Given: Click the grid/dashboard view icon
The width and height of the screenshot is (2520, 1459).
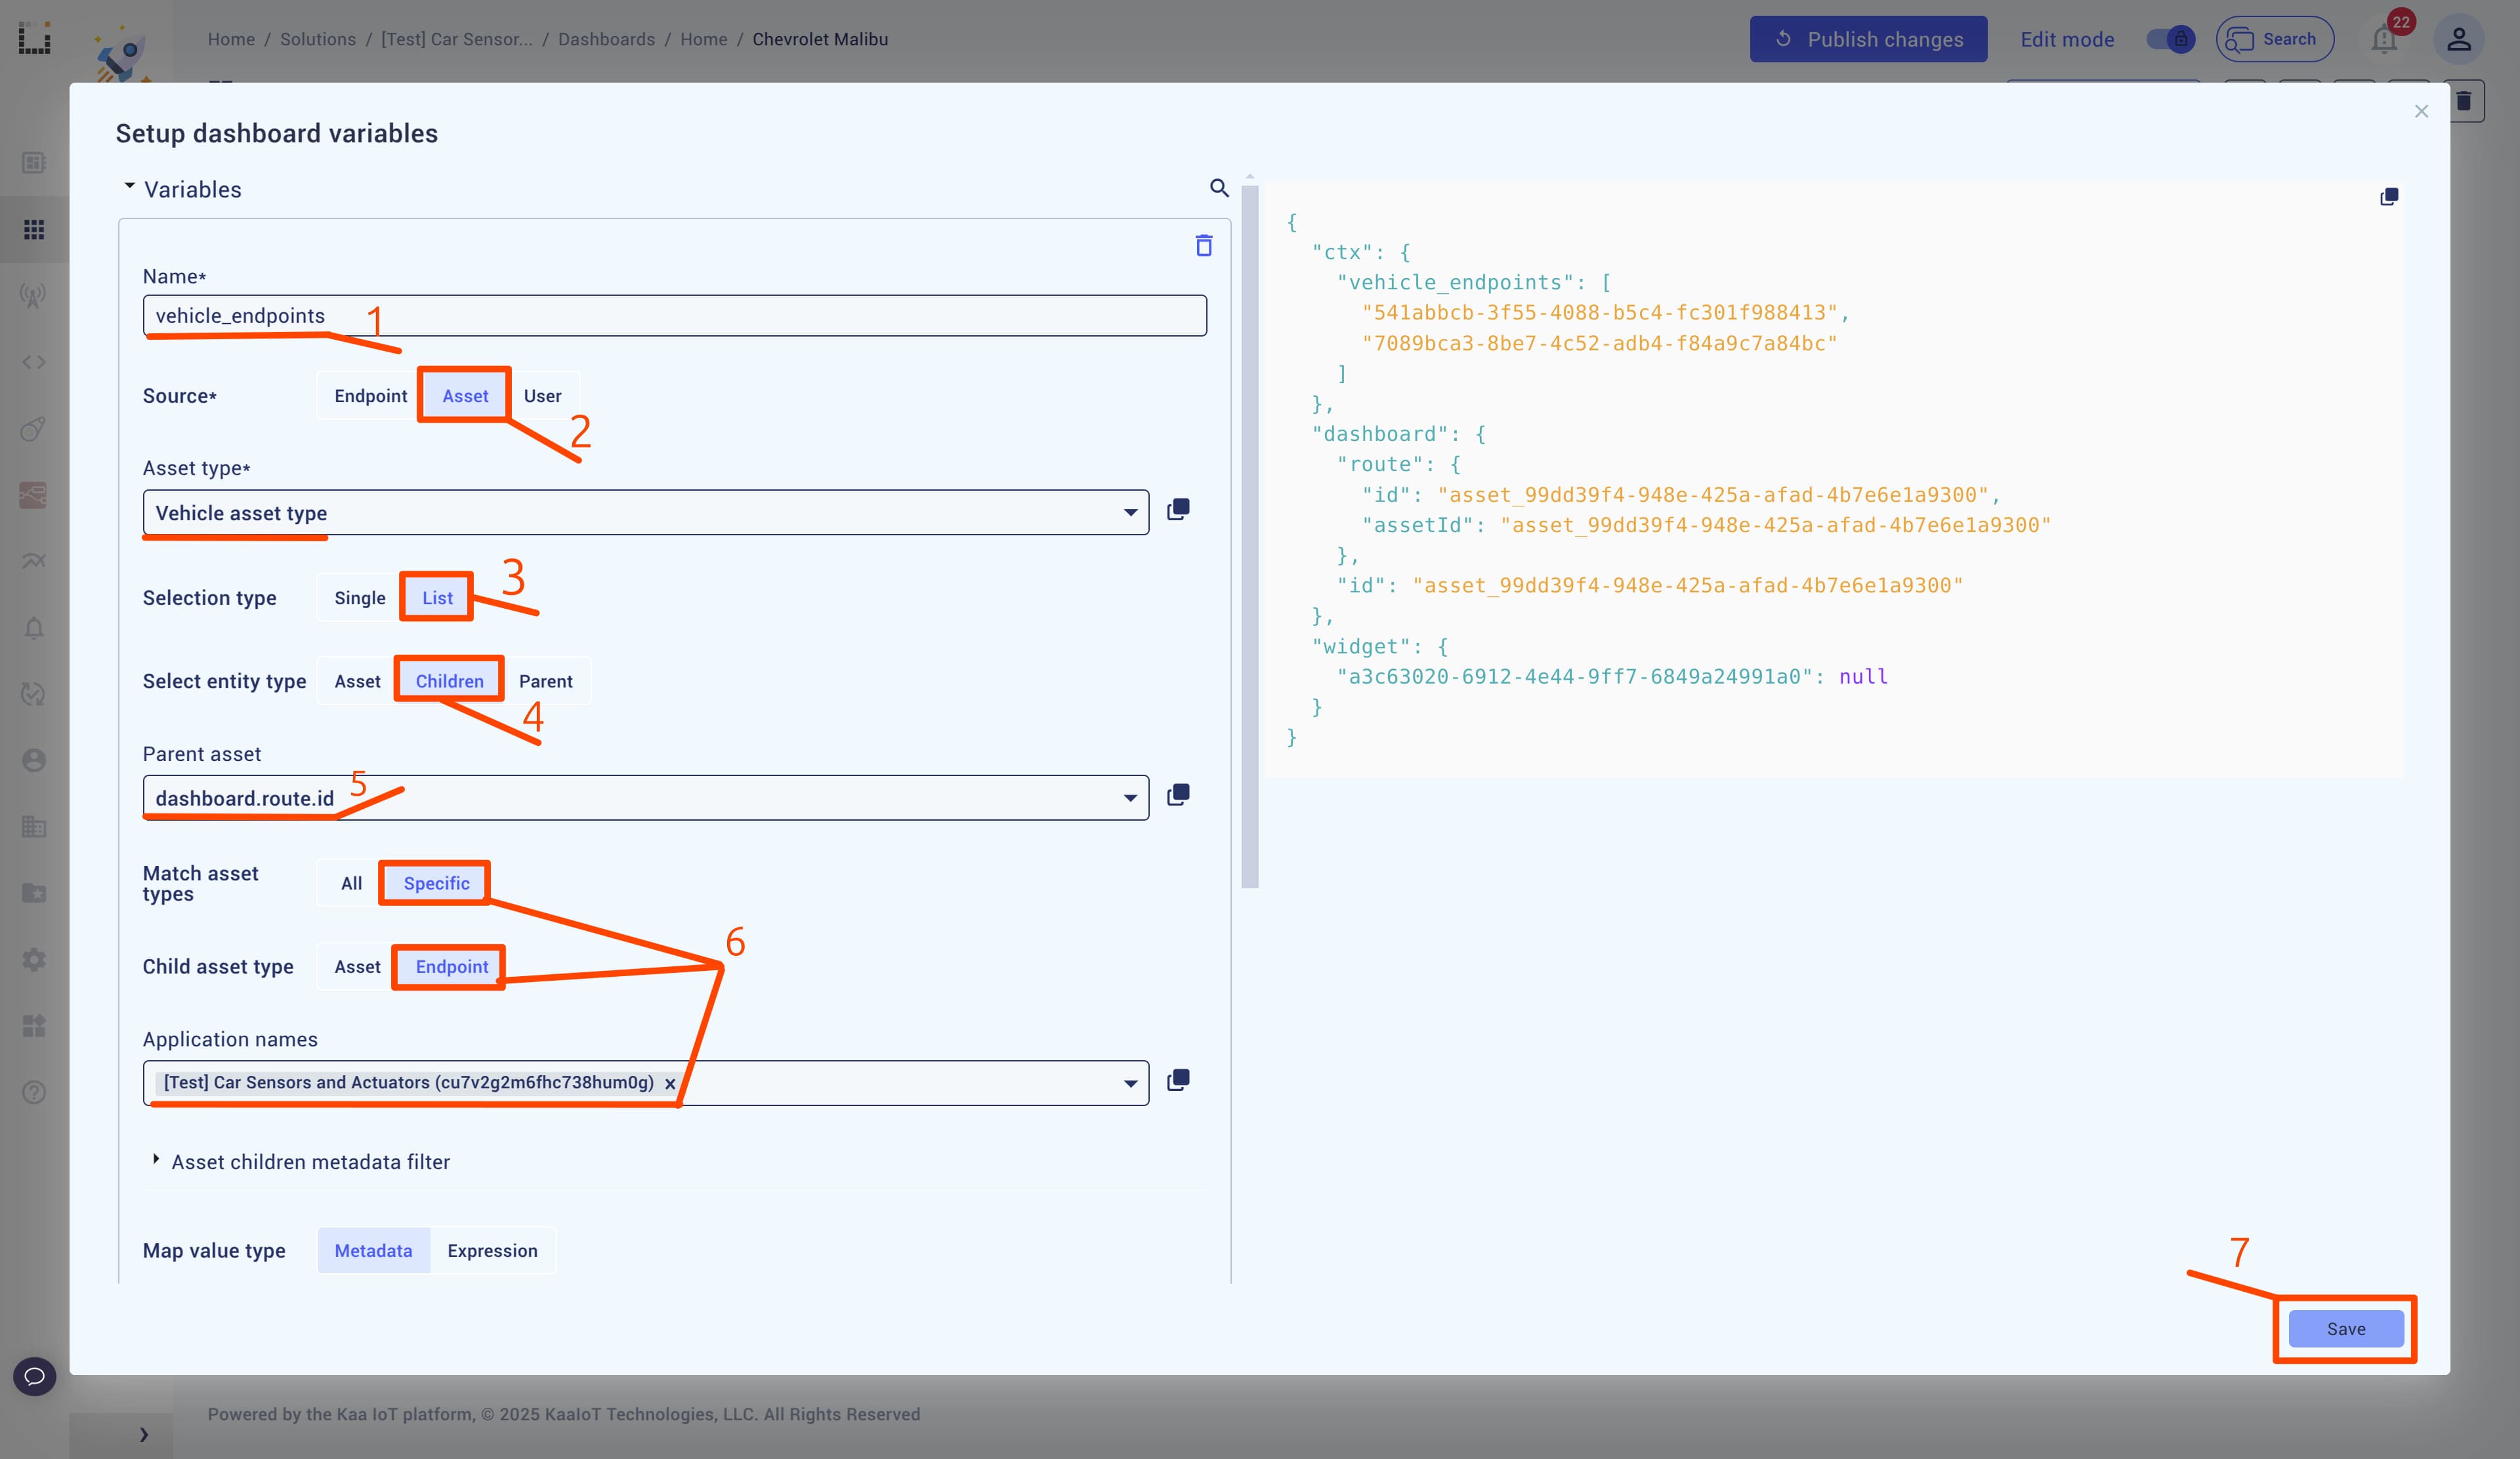Looking at the screenshot, I should click(x=35, y=228).
